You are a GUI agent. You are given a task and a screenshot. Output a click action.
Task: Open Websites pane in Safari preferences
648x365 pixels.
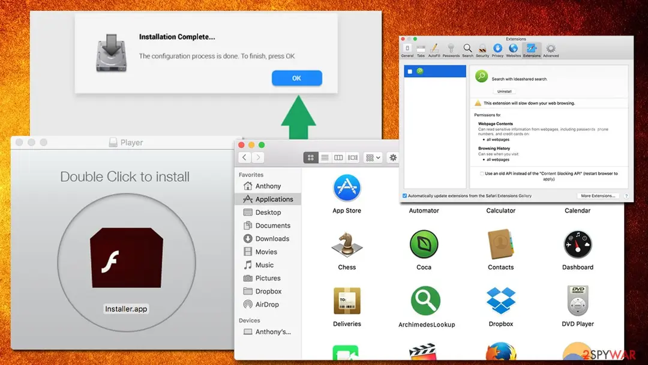click(513, 50)
